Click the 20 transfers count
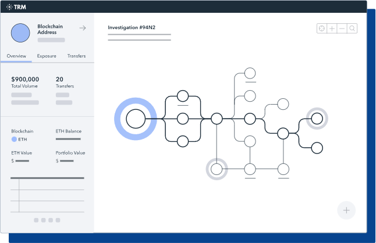 coord(59,79)
